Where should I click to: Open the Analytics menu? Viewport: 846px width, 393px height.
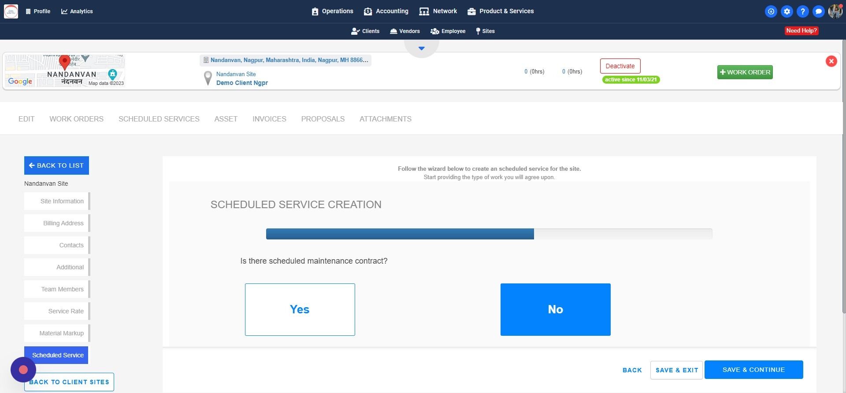[77, 11]
